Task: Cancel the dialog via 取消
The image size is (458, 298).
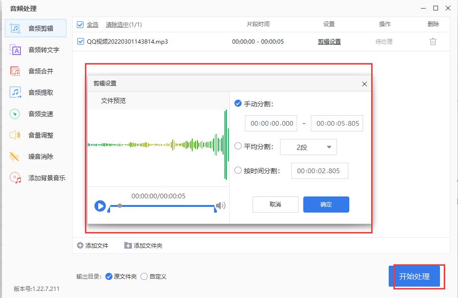Action: 275,205
